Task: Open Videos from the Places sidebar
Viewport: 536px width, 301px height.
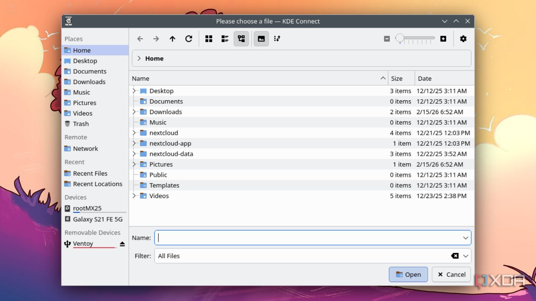Action: pos(95,113)
